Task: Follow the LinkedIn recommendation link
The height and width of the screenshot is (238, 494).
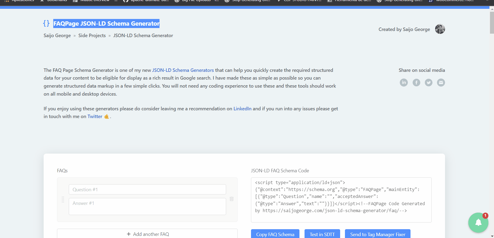Action: pyautogui.click(x=242, y=109)
